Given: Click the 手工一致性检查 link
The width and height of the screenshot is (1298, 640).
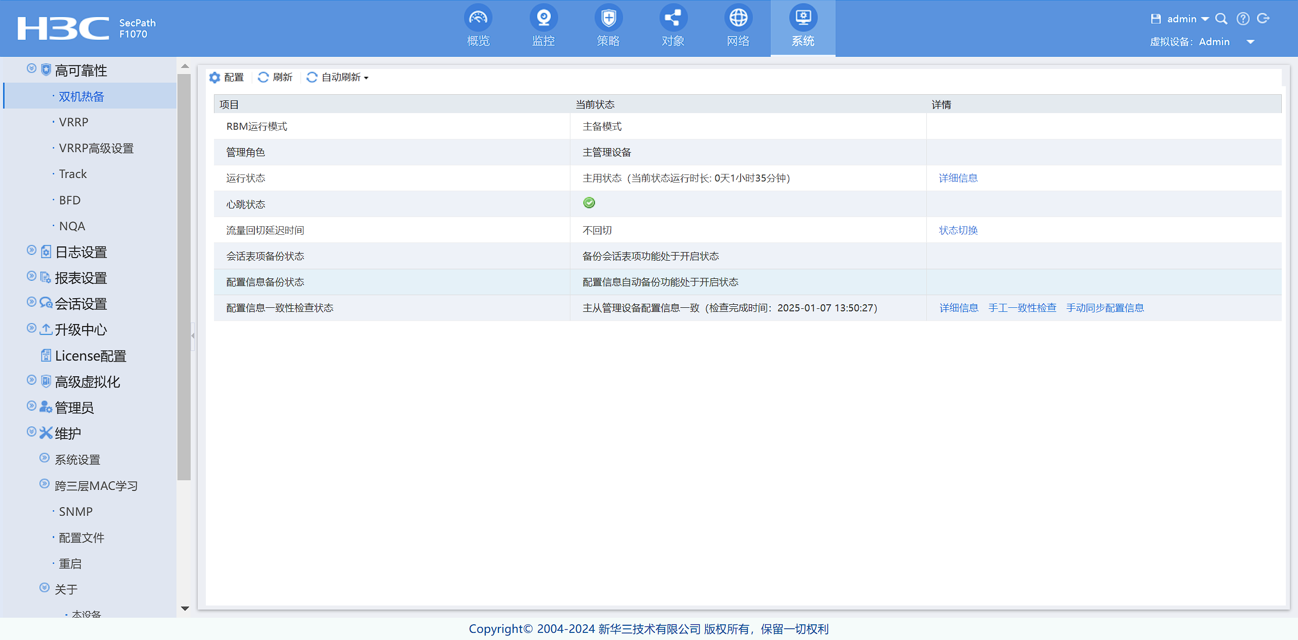Looking at the screenshot, I should click(1022, 308).
